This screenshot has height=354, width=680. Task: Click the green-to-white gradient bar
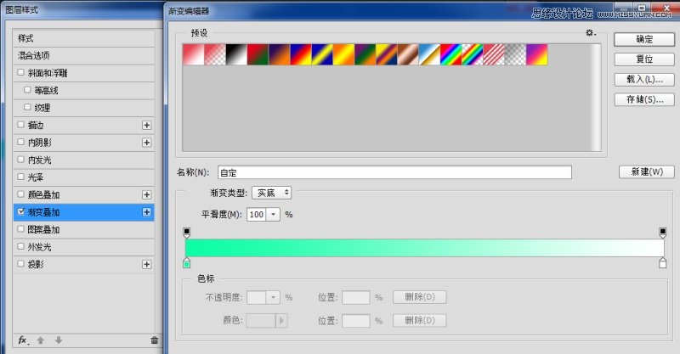424,247
